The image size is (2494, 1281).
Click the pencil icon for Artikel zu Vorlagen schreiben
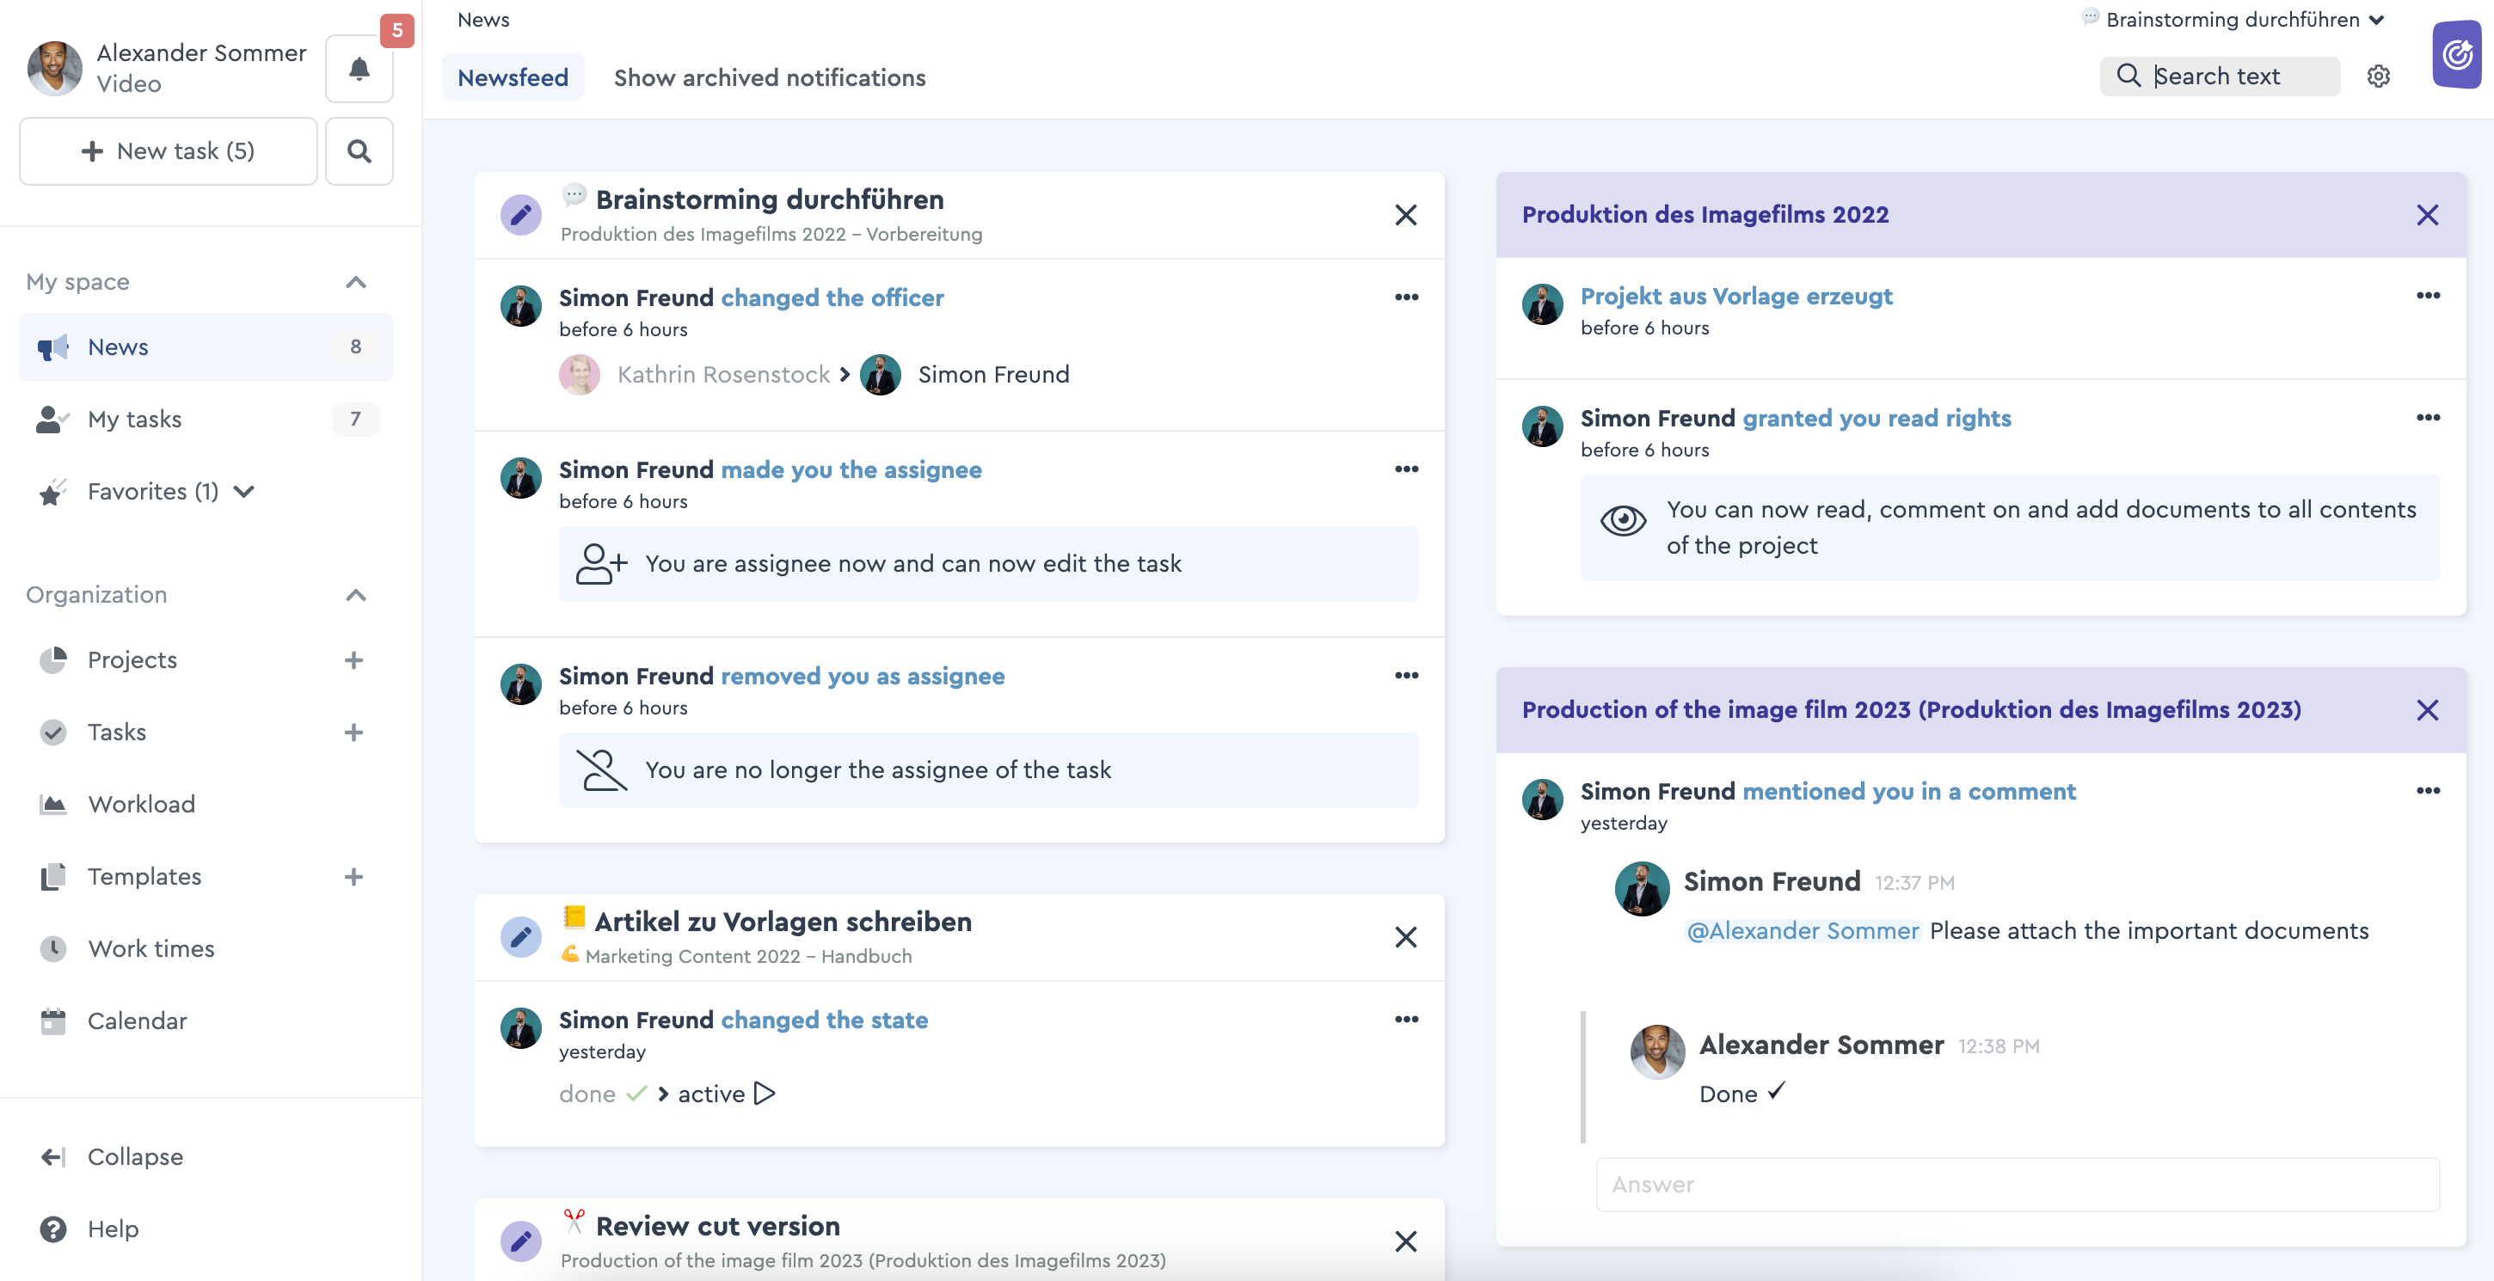pos(521,936)
